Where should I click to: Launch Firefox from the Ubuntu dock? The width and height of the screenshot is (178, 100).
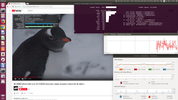pos(3,22)
